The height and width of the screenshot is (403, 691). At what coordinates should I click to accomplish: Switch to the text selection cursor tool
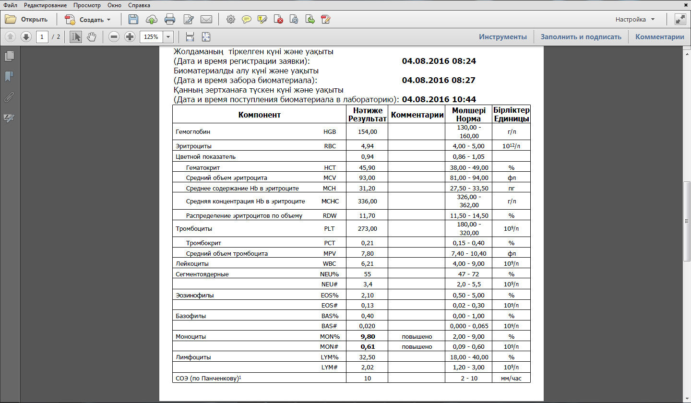[75, 37]
